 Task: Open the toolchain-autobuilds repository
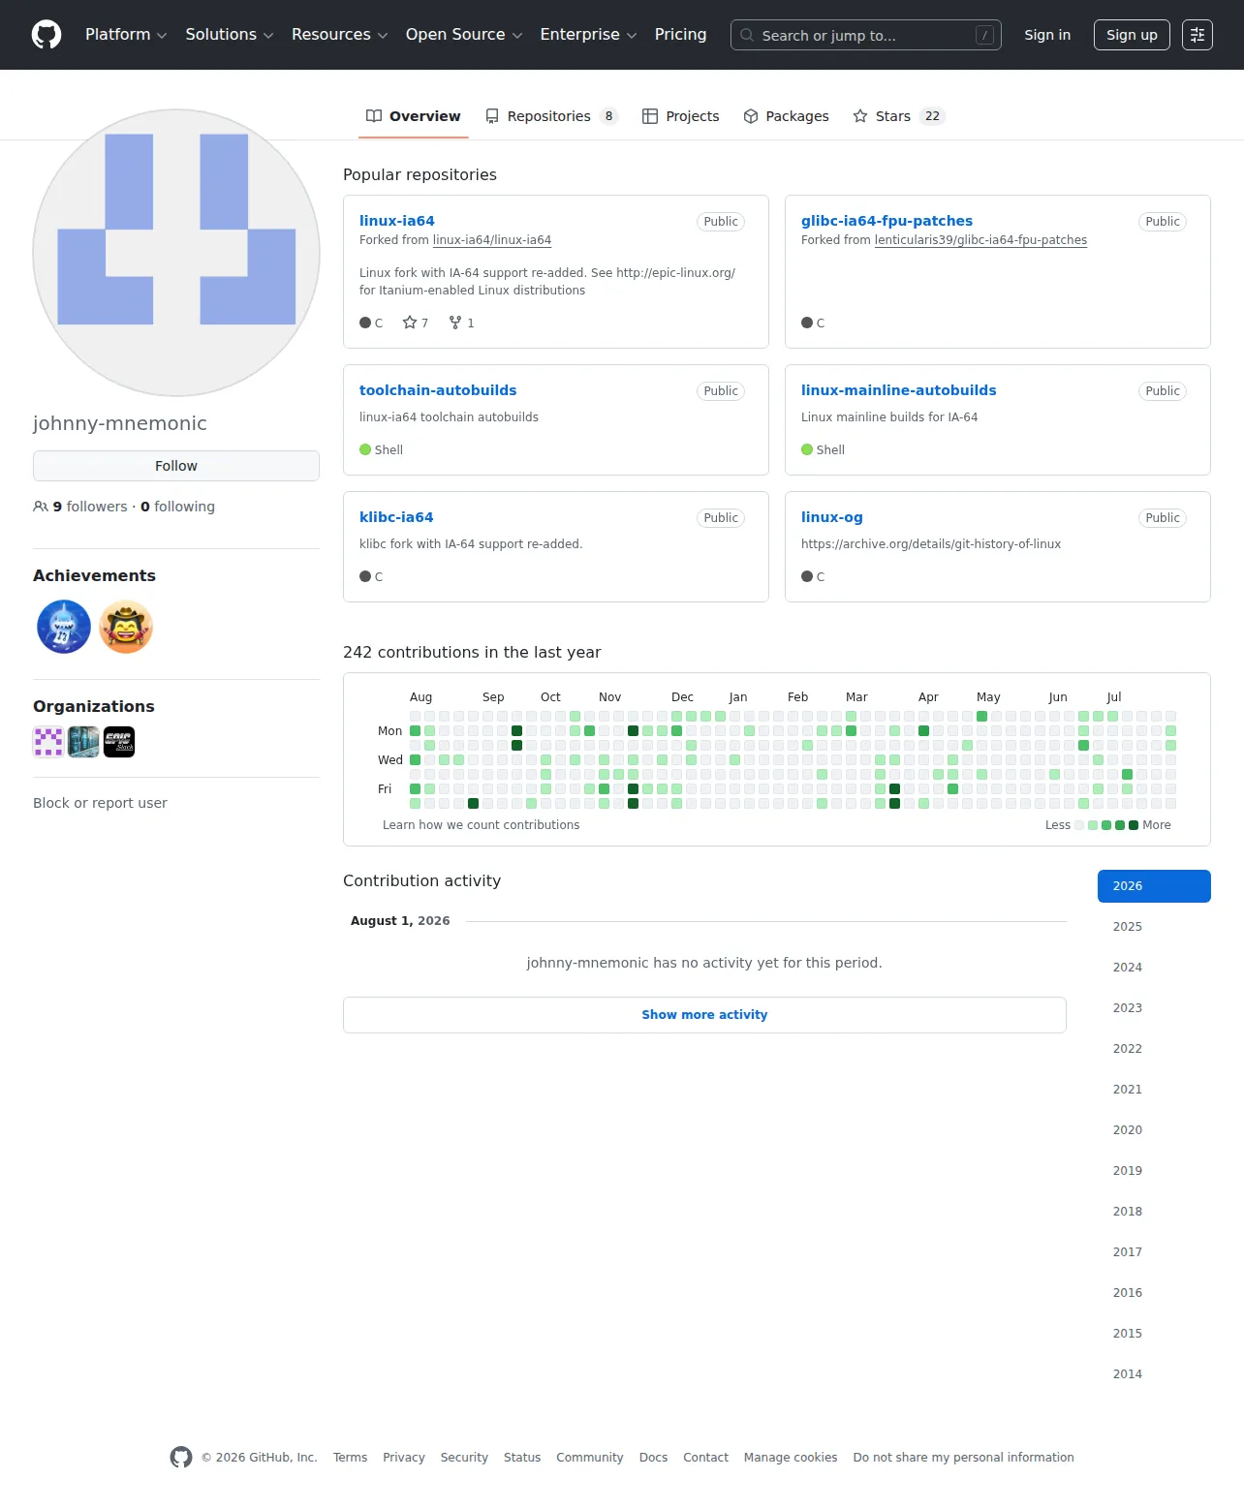[x=438, y=390]
